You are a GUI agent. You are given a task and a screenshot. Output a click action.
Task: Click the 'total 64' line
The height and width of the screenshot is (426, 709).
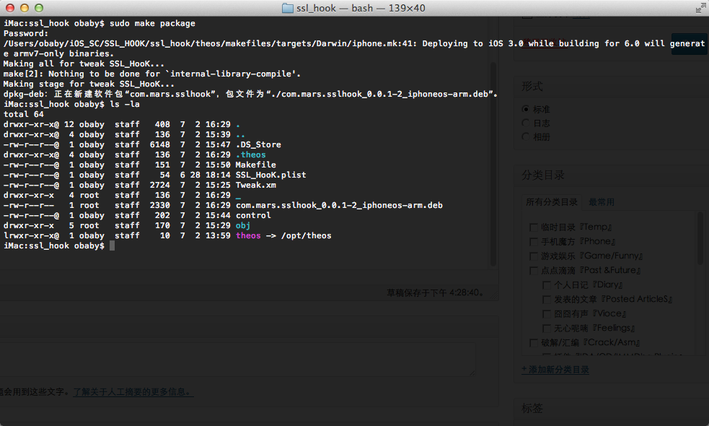24,114
